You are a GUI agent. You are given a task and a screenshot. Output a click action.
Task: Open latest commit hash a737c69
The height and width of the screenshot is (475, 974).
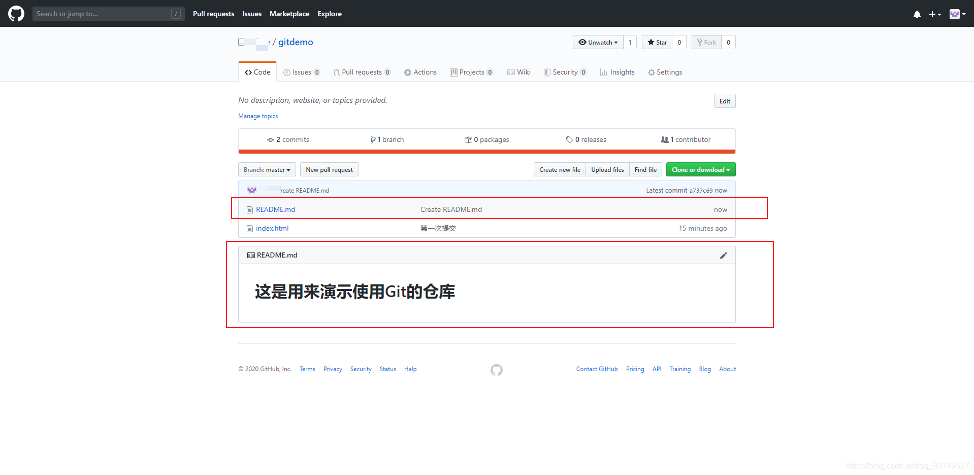[x=701, y=191]
